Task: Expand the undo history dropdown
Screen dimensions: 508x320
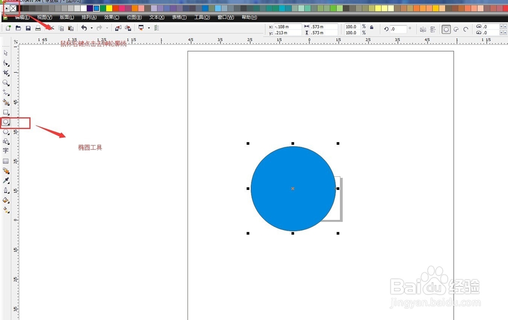Action: pos(91,28)
